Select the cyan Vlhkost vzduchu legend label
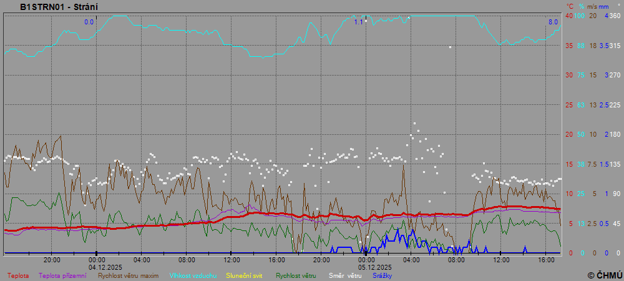Viewport: 624px width, 281px height. [192, 275]
